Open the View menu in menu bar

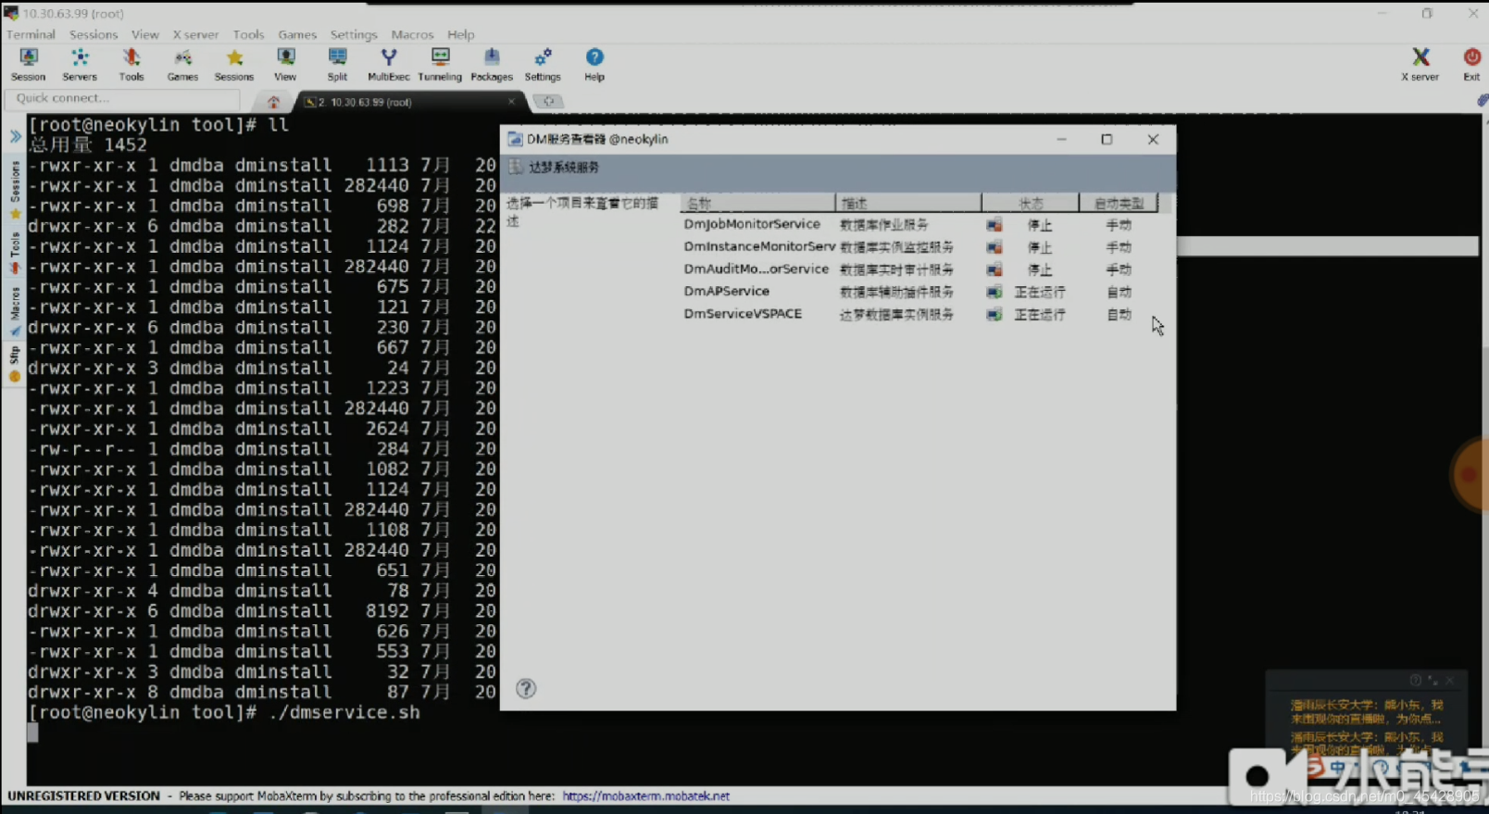[145, 34]
